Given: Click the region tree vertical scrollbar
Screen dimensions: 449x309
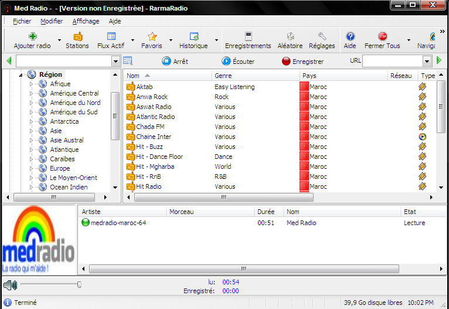Looking at the screenshot, I should point(115,116).
